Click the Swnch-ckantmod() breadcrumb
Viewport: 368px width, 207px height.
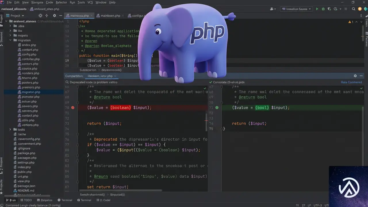[92, 195]
